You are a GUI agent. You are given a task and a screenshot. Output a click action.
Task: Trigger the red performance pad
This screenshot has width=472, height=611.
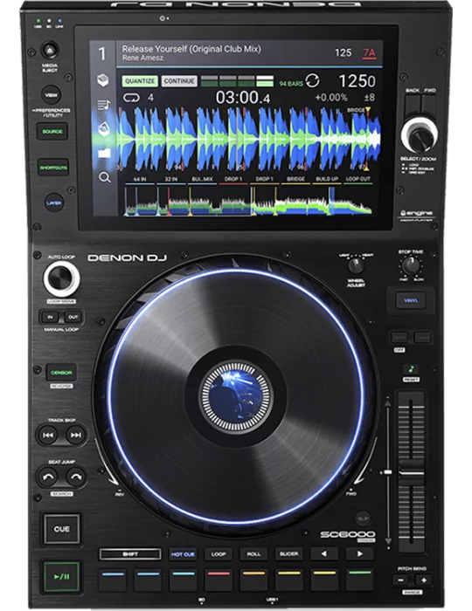218,580
